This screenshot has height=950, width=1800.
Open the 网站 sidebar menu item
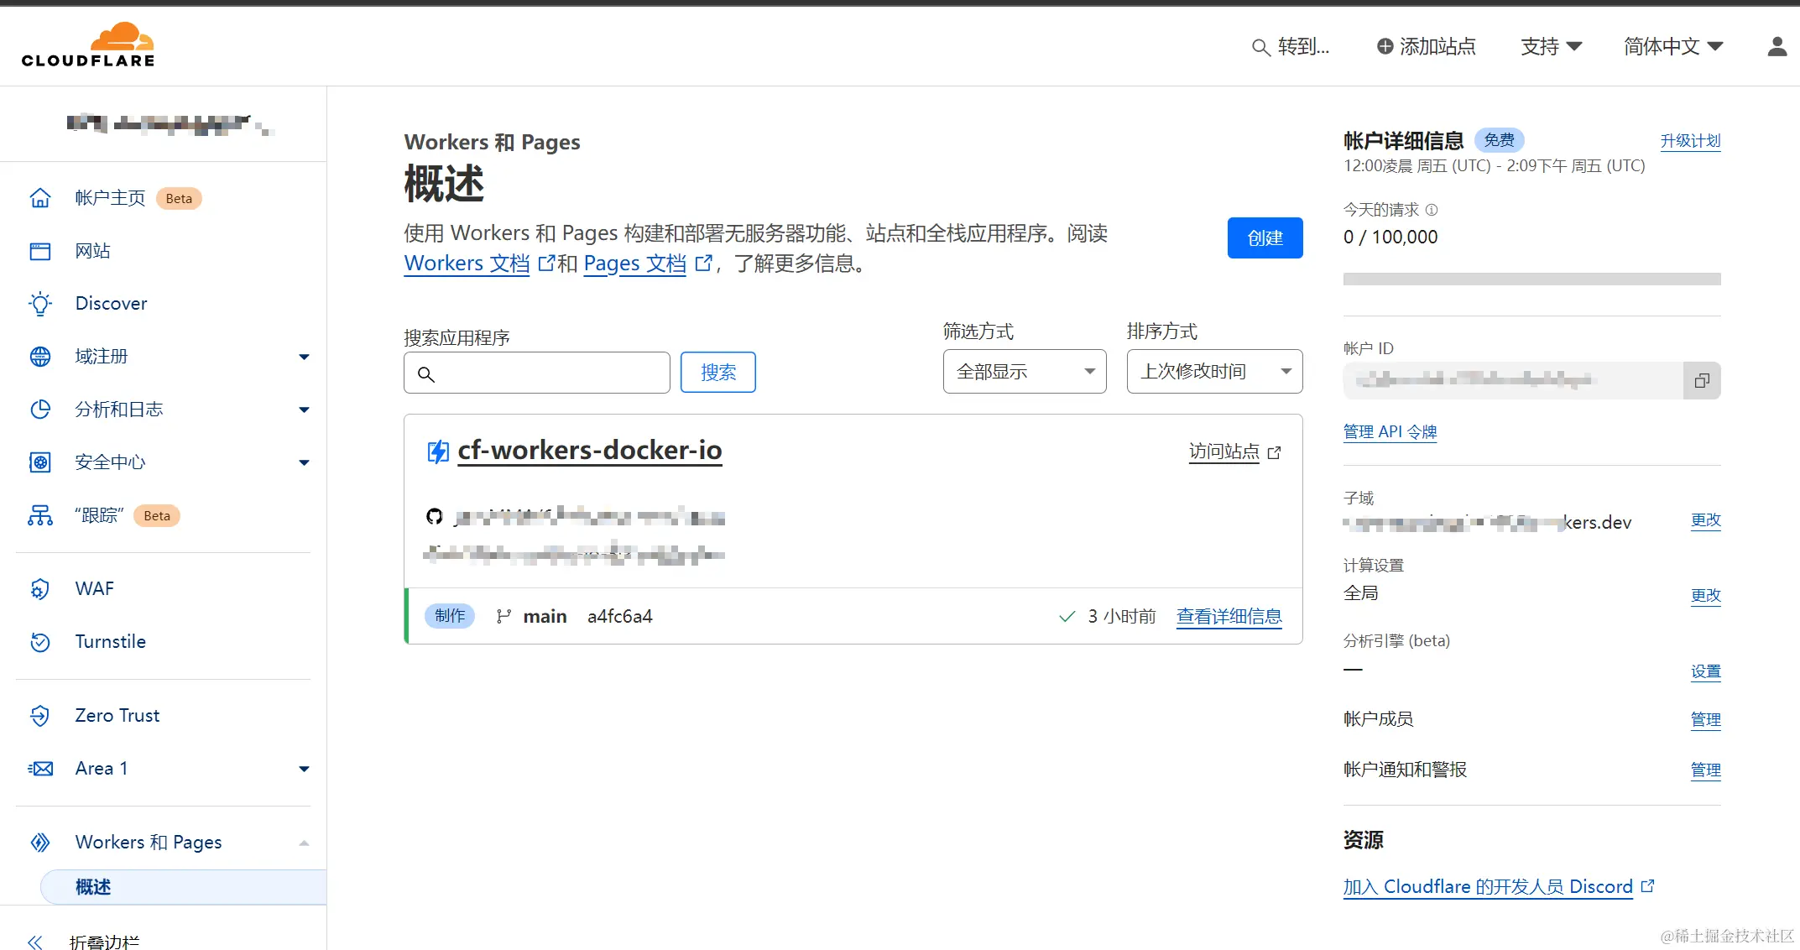click(92, 251)
